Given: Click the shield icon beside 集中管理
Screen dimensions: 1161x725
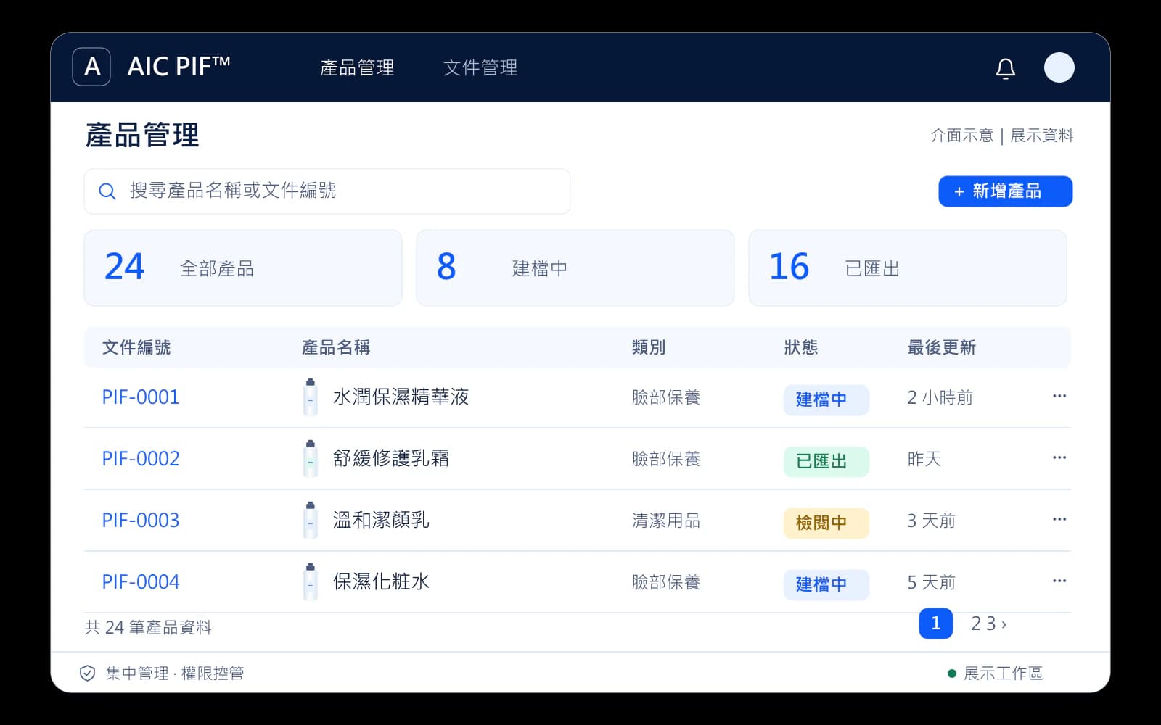Looking at the screenshot, I should [87, 674].
